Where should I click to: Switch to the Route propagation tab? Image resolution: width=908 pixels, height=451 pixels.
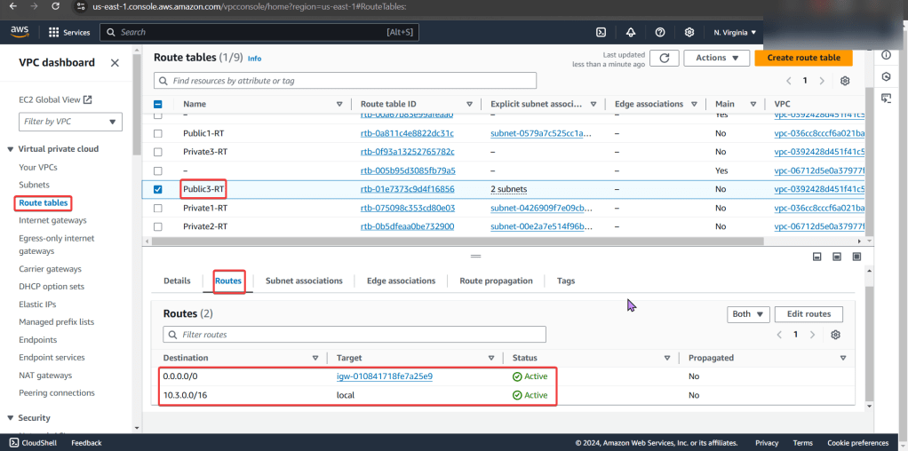(496, 281)
